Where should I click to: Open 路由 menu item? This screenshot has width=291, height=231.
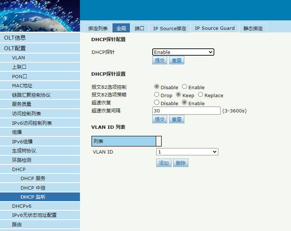(x=40, y=224)
